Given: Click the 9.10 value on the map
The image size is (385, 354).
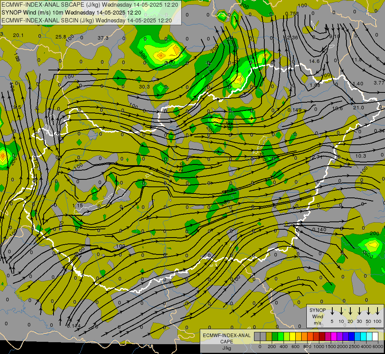Looking at the screenshot, I should [334, 37].
